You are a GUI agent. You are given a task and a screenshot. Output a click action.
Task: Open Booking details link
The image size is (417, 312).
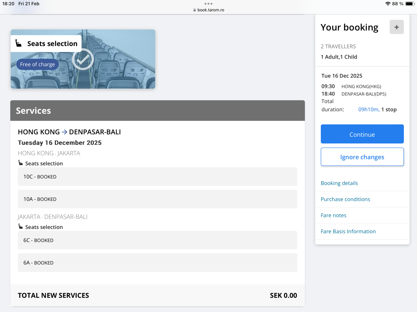(x=339, y=183)
